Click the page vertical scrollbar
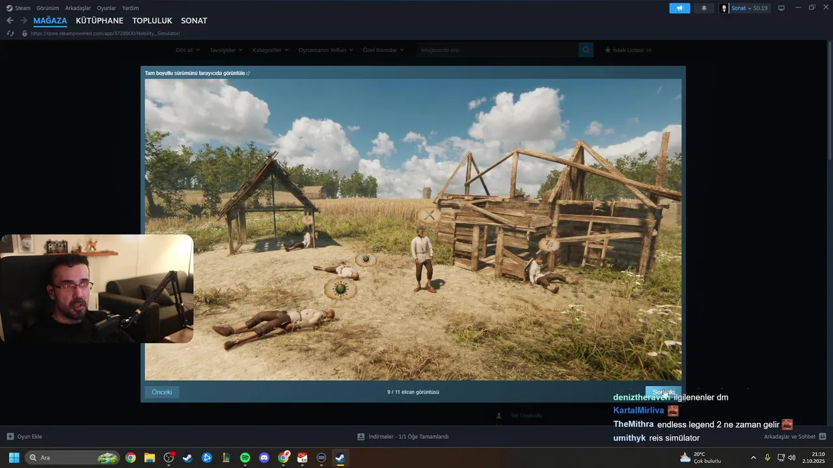Viewport: 833px width, 468px height. [829, 101]
